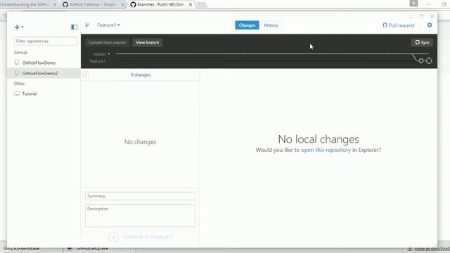Click the Feature1 label in branch graph

pyautogui.click(x=98, y=61)
